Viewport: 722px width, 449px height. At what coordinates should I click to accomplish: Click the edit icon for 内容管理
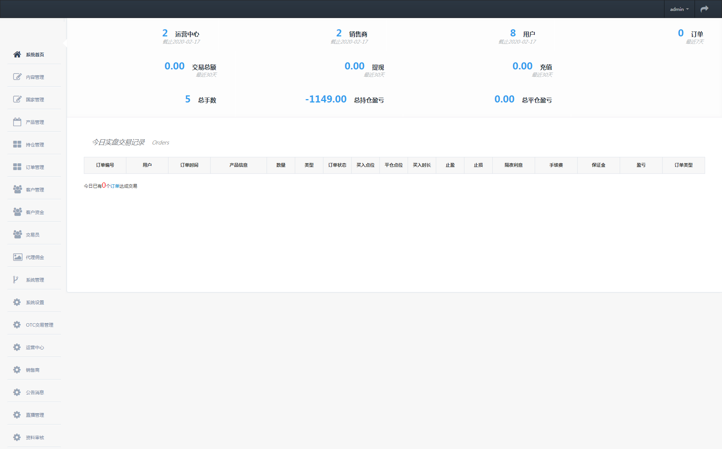tap(17, 77)
